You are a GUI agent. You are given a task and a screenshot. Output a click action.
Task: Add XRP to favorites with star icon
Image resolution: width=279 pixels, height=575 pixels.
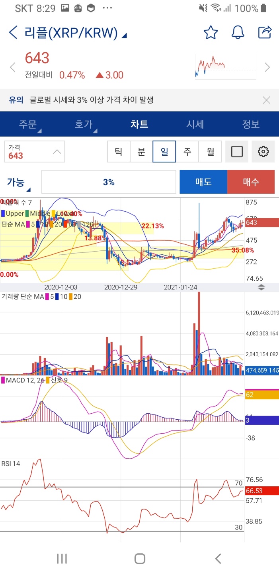[211, 32]
